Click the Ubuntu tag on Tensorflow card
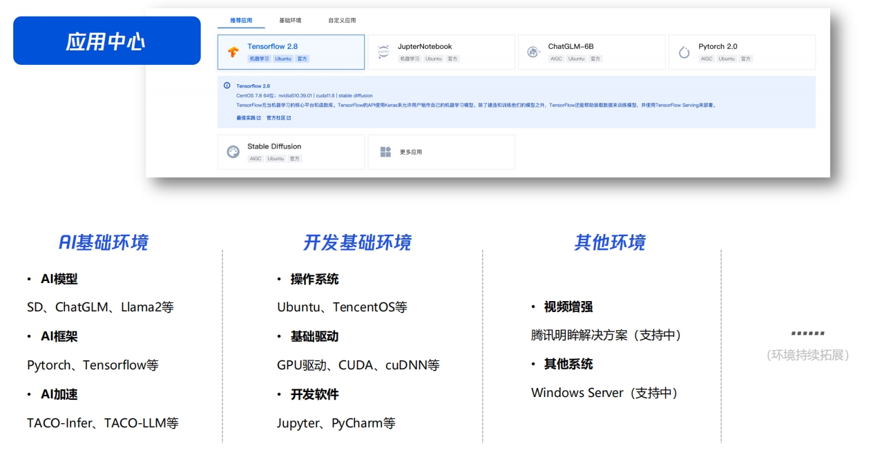Viewport: 882px width, 455px height. point(283,59)
